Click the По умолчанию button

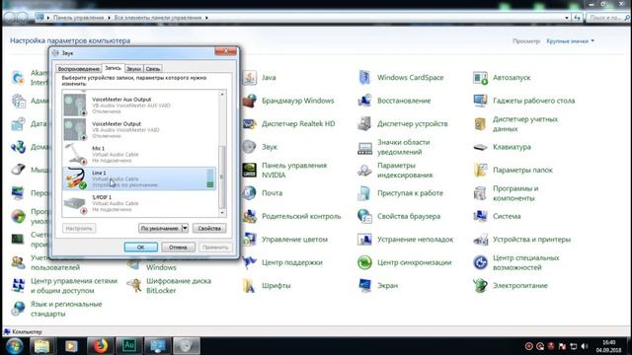coord(160,228)
